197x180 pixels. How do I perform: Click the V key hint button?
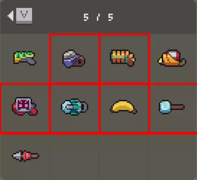click(x=24, y=16)
